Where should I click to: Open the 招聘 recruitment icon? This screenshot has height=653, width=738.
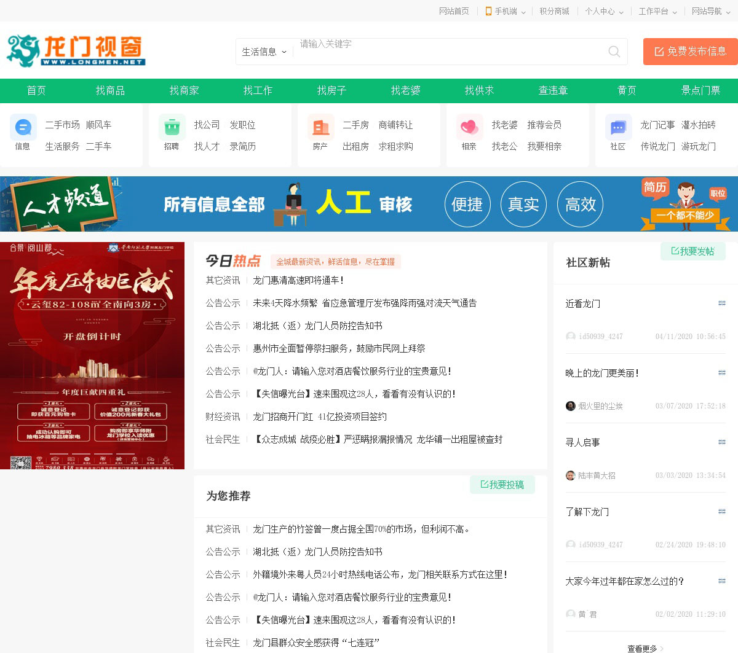(x=172, y=128)
